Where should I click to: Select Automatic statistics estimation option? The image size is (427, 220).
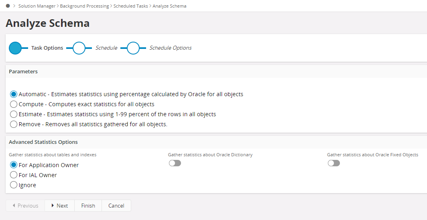pyautogui.click(x=14, y=95)
